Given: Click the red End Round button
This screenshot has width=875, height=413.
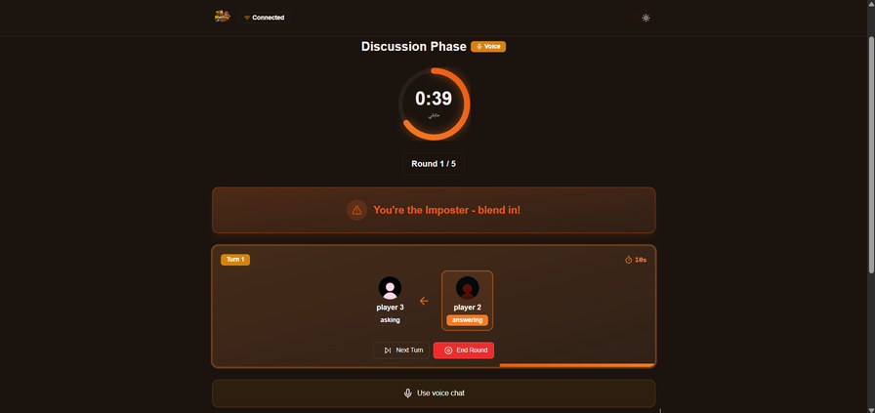Looking at the screenshot, I should coord(464,351).
